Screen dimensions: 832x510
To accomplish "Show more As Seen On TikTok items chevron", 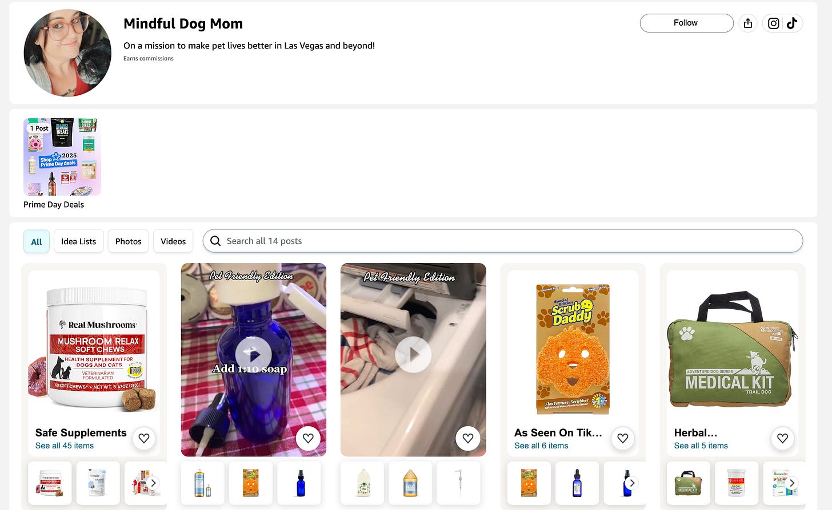I will tap(631, 483).
